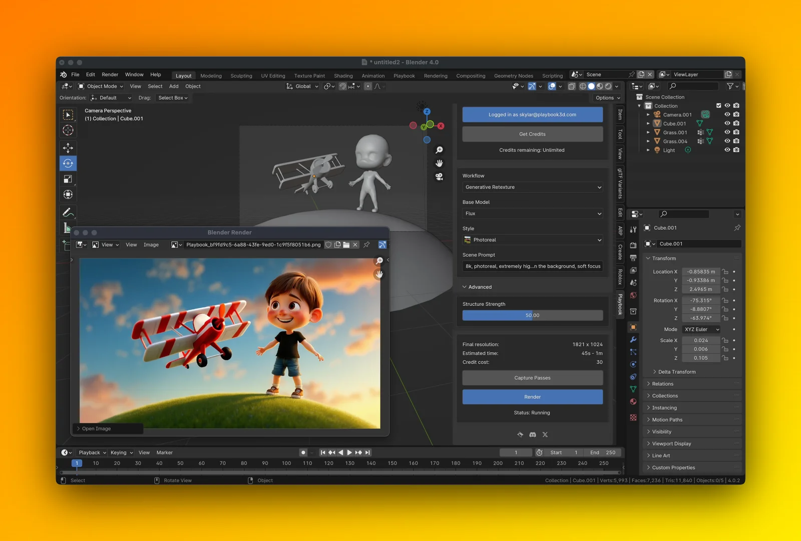801x541 pixels.
Task: Open the Style Photoreal dropdown
Action: (x=532, y=240)
